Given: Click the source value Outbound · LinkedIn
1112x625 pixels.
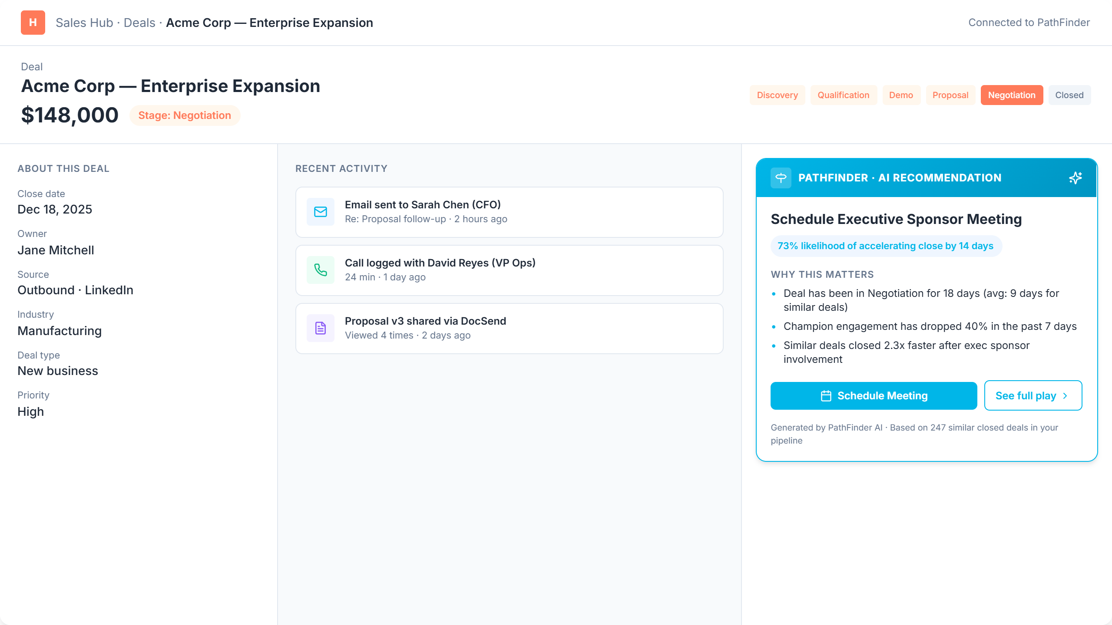Looking at the screenshot, I should (75, 290).
